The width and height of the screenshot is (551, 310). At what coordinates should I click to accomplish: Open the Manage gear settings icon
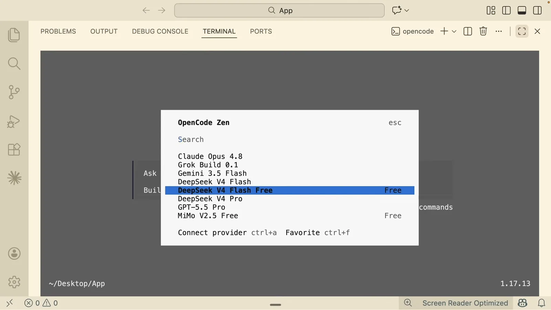click(x=14, y=282)
